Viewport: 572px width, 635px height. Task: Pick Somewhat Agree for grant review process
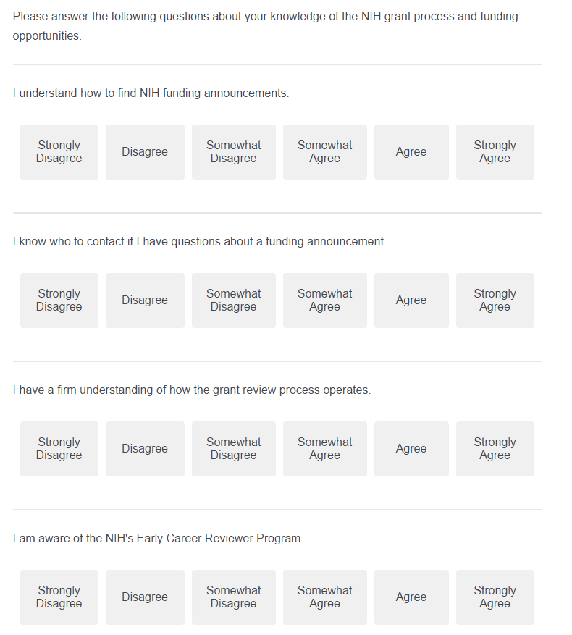coord(324,449)
